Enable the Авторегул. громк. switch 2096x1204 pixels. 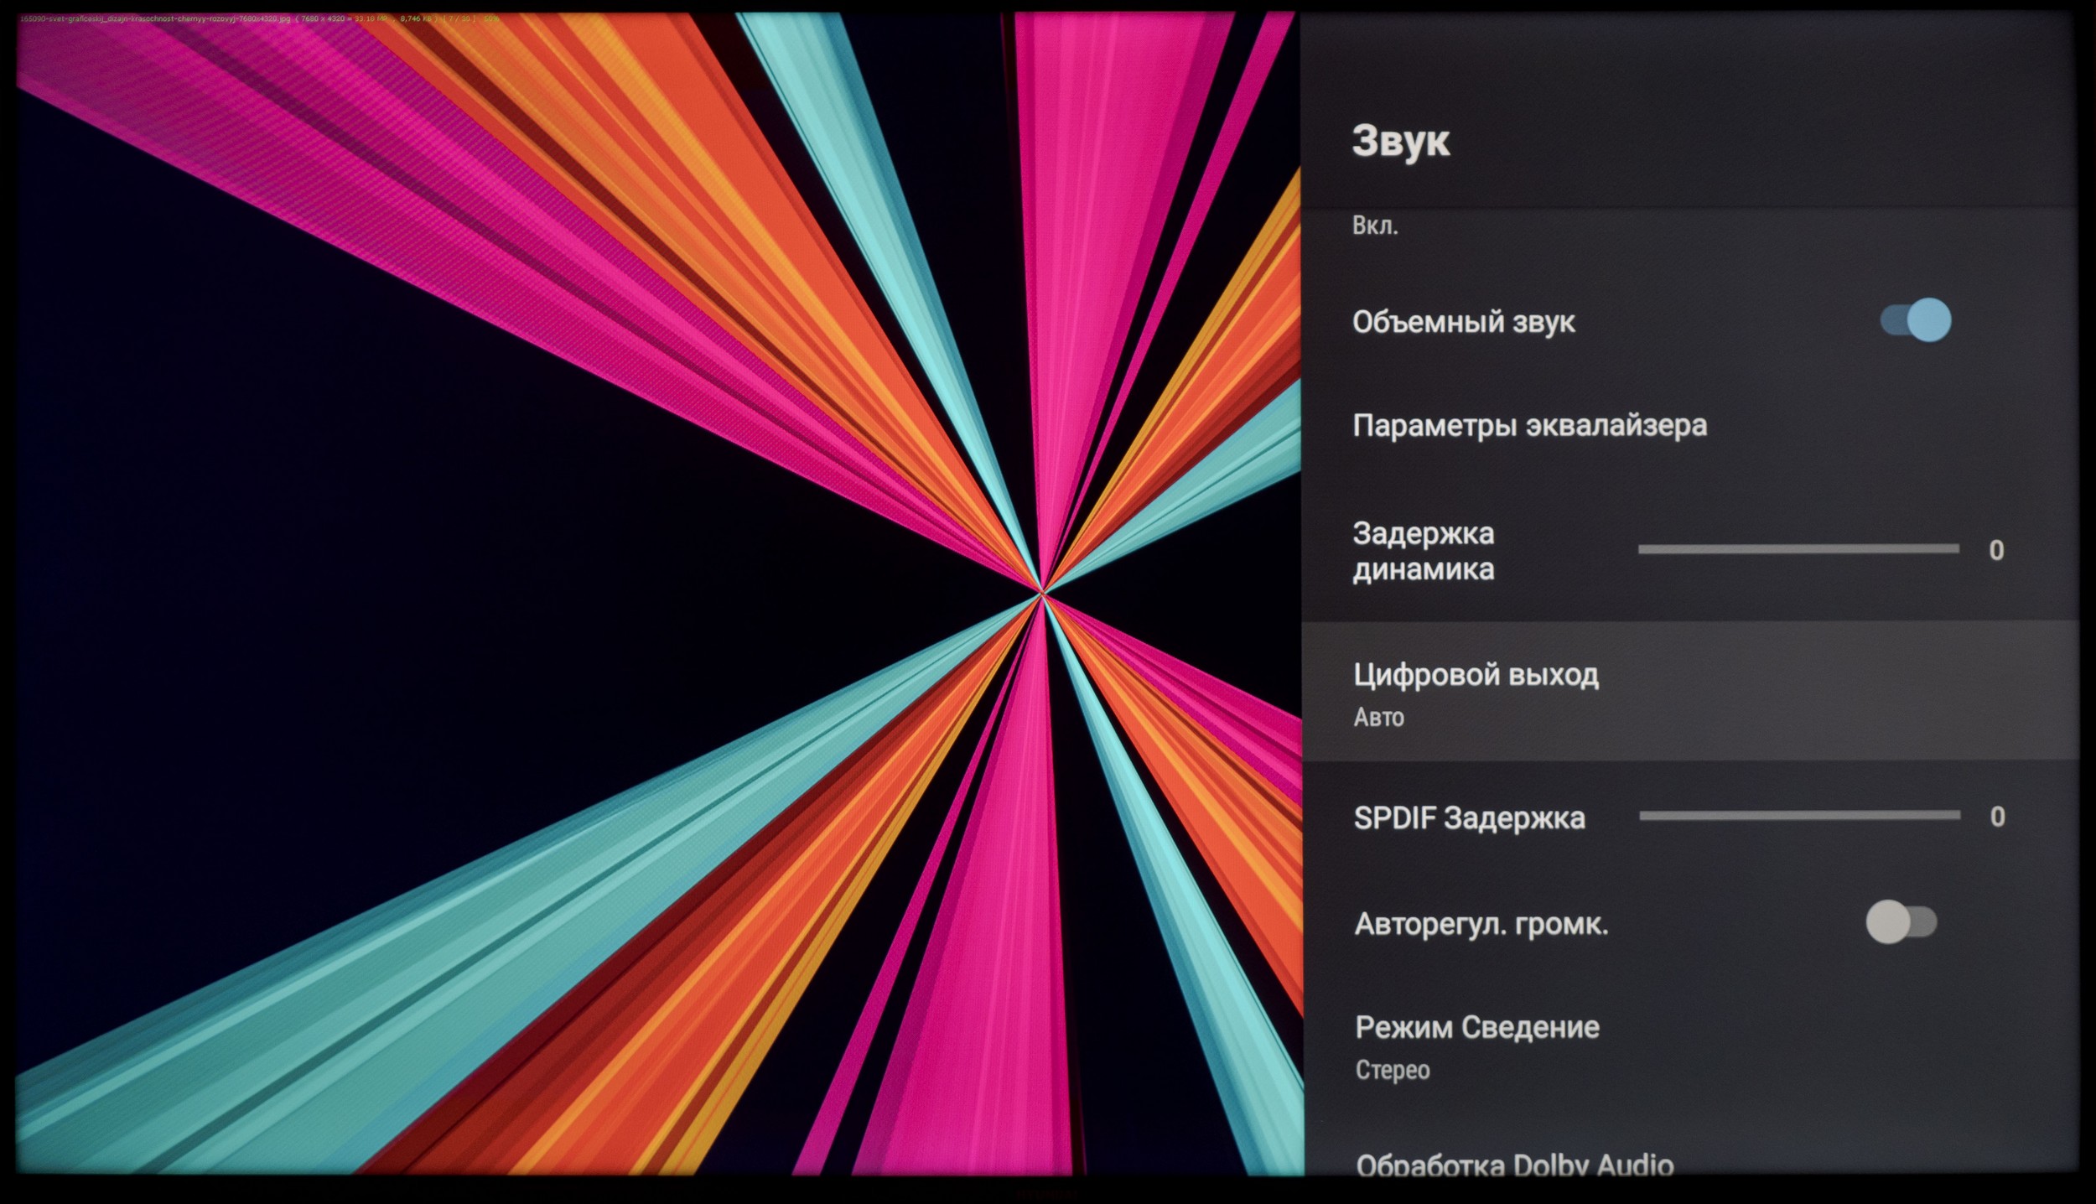[x=1901, y=922]
